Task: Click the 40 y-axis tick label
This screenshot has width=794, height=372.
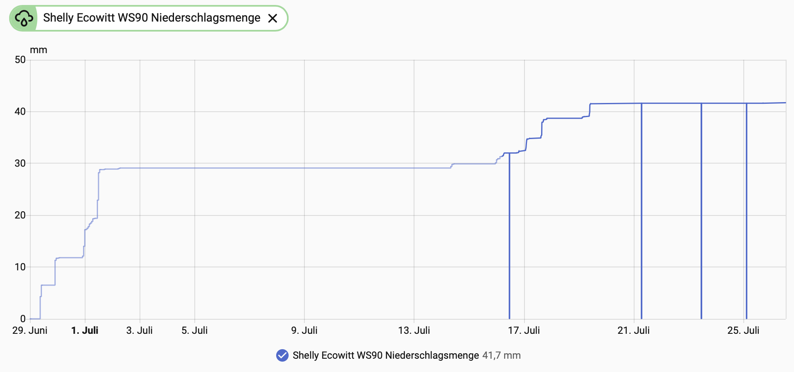Action: [x=20, y=112]
